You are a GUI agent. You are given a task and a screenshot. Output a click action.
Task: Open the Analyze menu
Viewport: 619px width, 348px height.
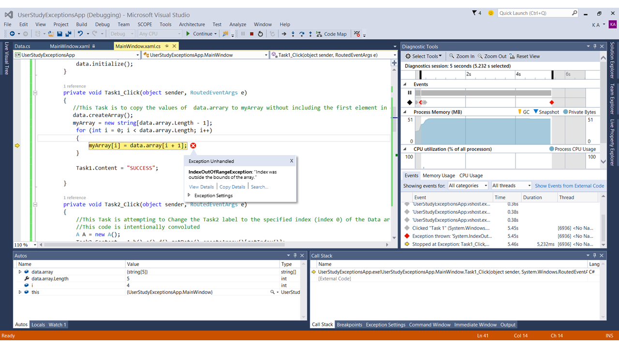(x=238, y=24)
